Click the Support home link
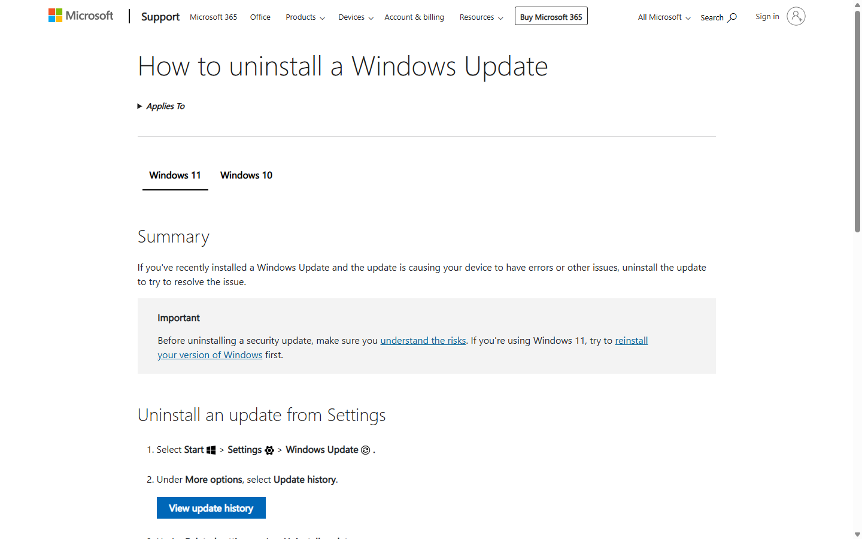Viewport: 862px width, 539px height. pyautogui.click(x=160, y=17)
